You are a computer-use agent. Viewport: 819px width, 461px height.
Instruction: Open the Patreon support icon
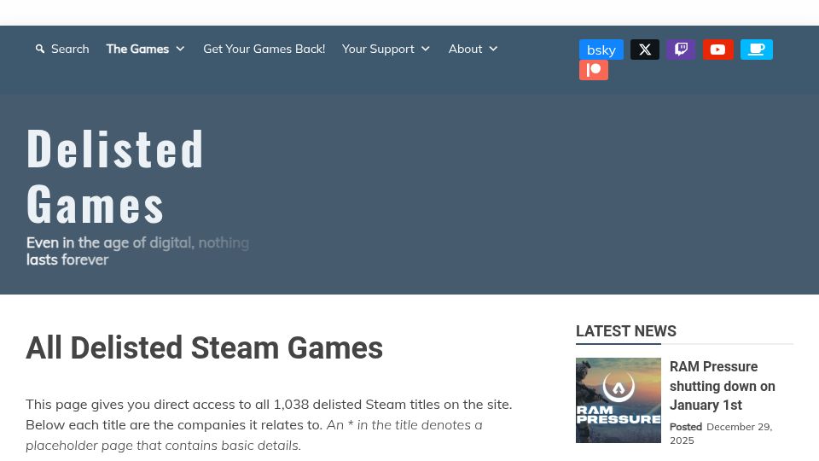(x=594, y=70)
